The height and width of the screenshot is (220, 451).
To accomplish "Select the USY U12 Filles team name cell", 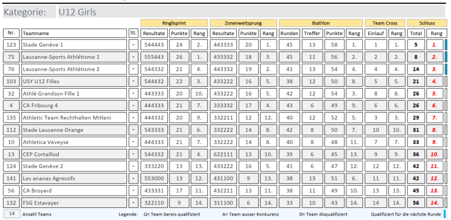I will pos(74,81).
